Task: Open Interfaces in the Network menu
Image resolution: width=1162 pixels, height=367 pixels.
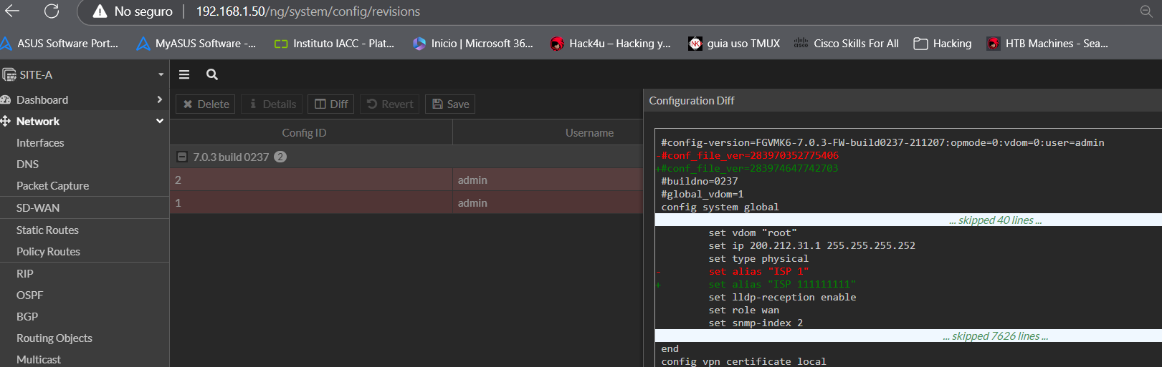Action: (40, 143)
